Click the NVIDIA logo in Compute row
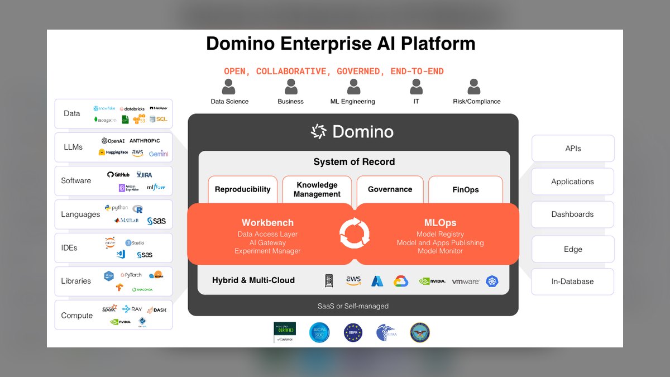The image size is (670, 377). (121, 322)
